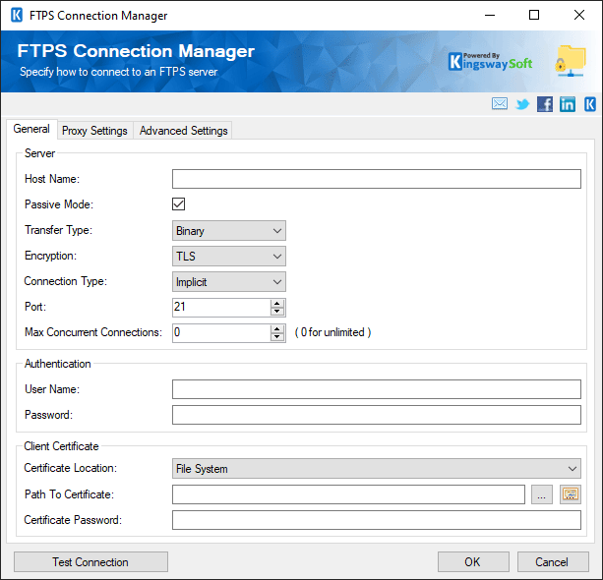This screenshot has width=603, height=580.
Task: Click the folder lock icon in the banner
Action: tap(571, 61)
